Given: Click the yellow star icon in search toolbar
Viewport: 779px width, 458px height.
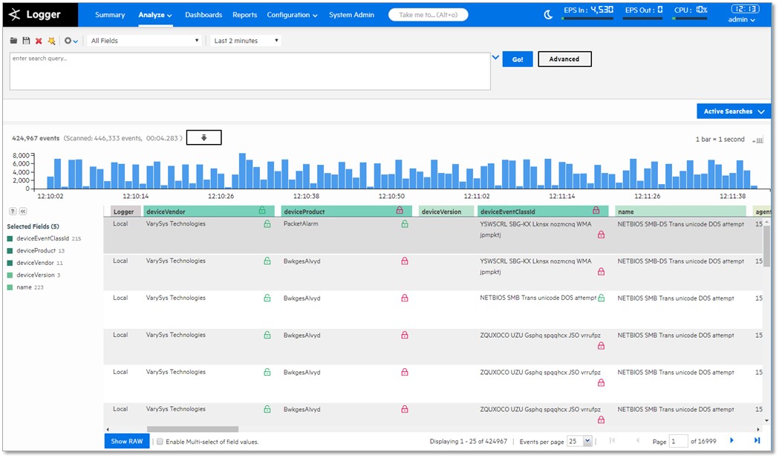Looking at the screenshot, I should pos(51,41).
